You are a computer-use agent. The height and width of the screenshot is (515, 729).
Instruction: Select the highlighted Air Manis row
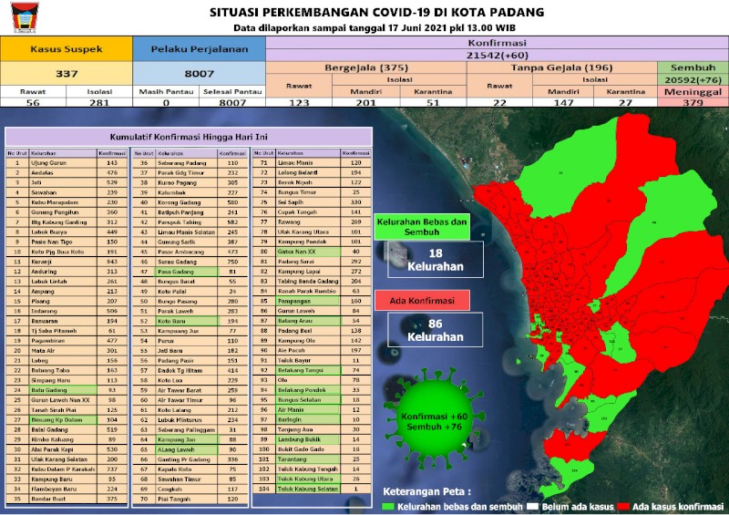click(x=312, y=409)
